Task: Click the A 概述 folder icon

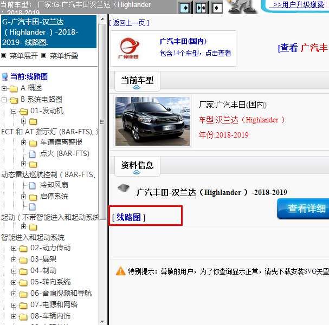Action: tap(14, 89)
